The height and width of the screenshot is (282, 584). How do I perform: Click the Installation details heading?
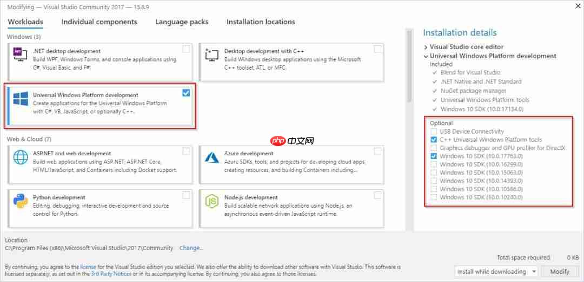click(x=460, y=33)
